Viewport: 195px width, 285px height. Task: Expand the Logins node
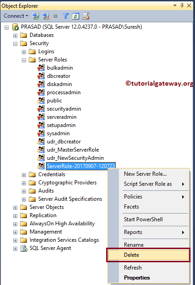coord(24,52)
